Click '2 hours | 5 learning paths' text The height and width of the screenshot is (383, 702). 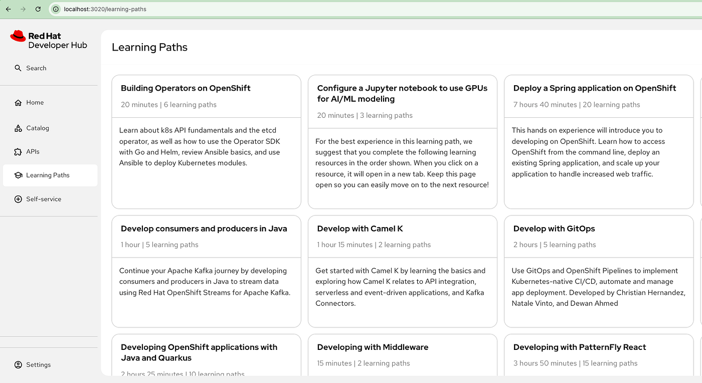tap(555, 245)
